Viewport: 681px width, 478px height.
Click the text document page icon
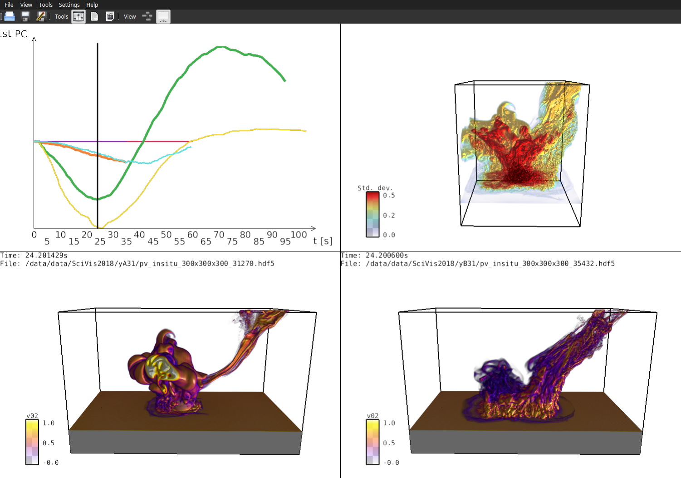[x=94, y=17]
